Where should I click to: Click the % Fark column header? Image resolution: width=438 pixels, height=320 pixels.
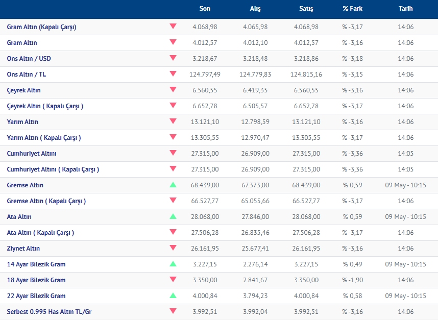(353, 9)
